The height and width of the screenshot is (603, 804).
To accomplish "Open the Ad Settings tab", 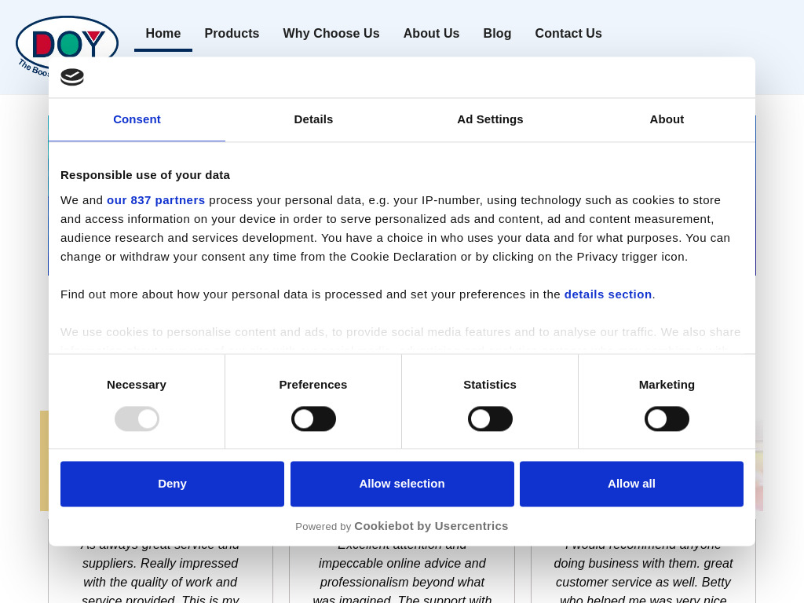I will point(490,119).
